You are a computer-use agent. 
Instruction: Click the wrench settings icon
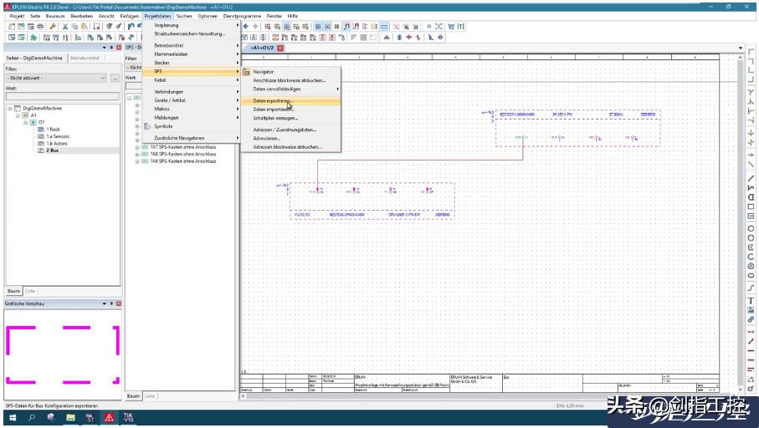pos(53,26)
